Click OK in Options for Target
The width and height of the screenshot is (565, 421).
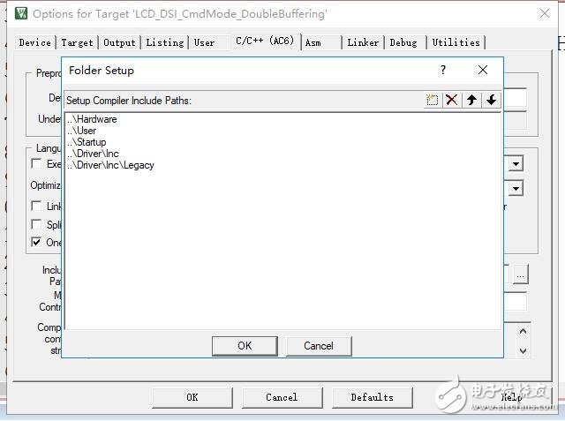click(192, 397)
